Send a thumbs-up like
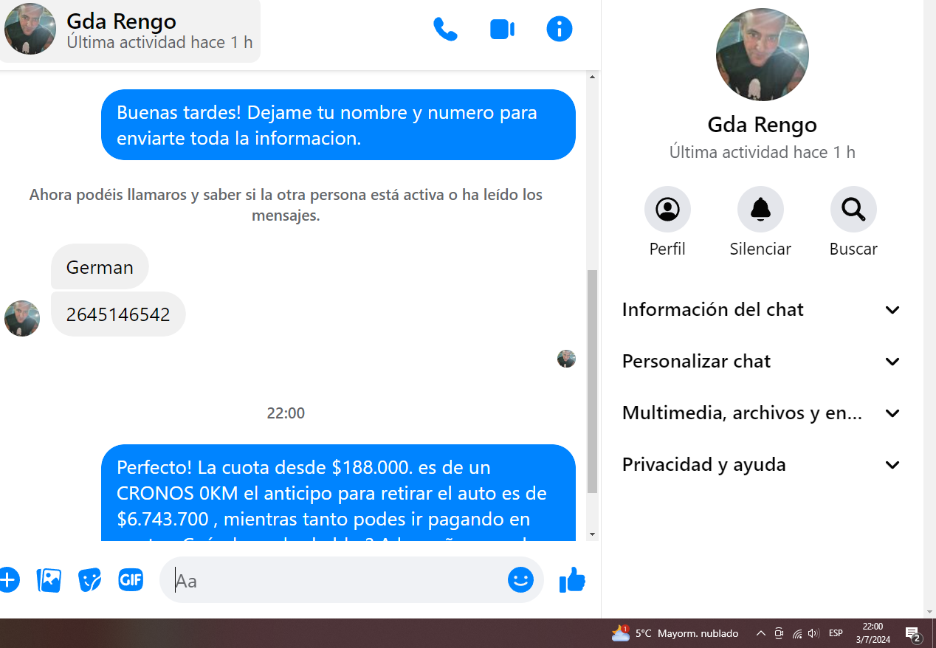Image resolution: width=936 pixels, height=648 pixels. (x=572, y=580)
